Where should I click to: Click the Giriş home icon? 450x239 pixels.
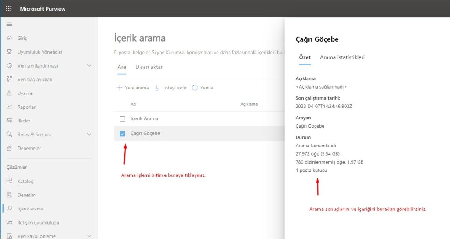coord(9,38)
